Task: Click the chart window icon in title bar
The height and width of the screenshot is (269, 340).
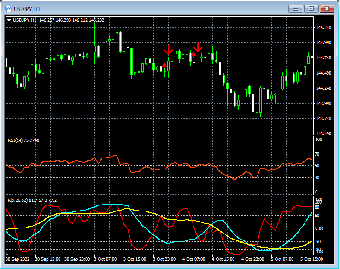Action: tap(8, 8)
